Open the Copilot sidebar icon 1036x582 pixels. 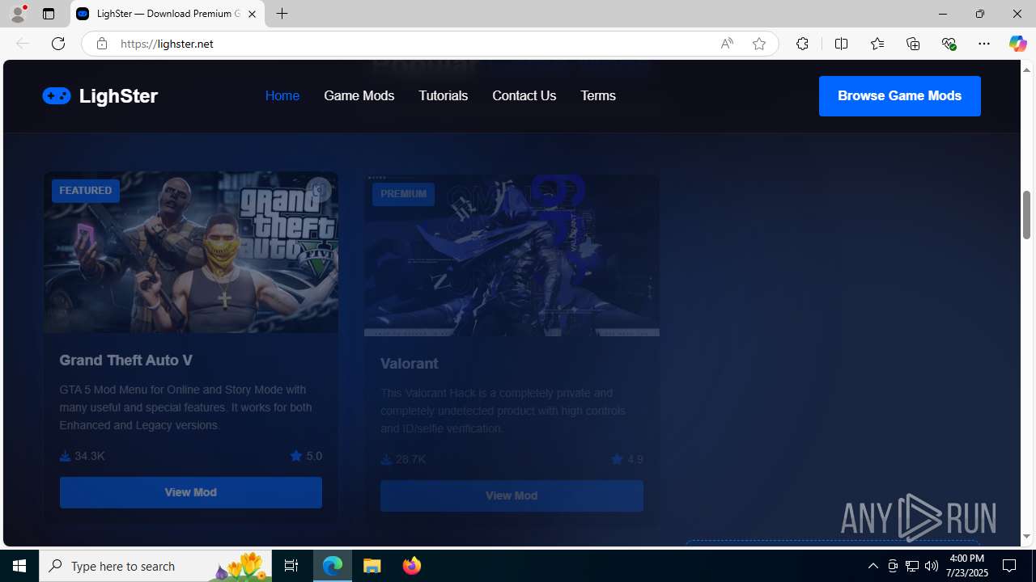(x=1017, y=44)
